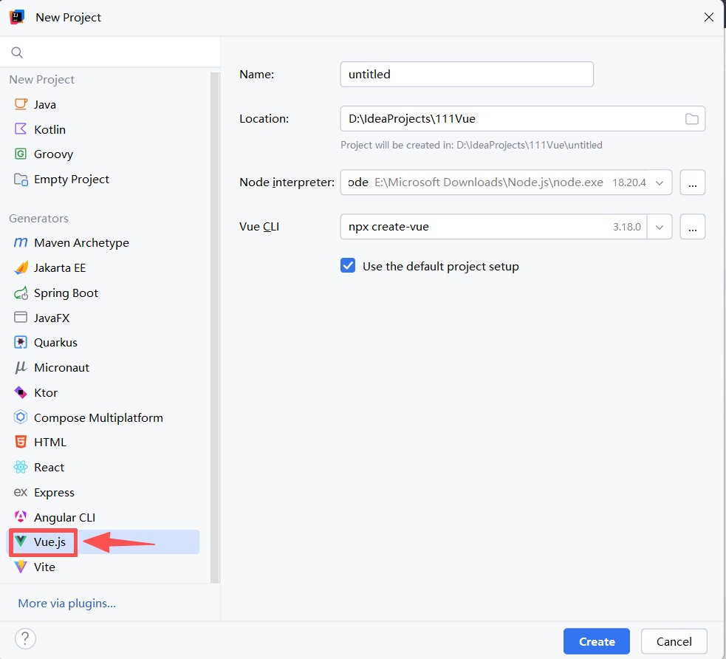Open the help question mark icon
726x659 pixels.
(x=25, y=639)
